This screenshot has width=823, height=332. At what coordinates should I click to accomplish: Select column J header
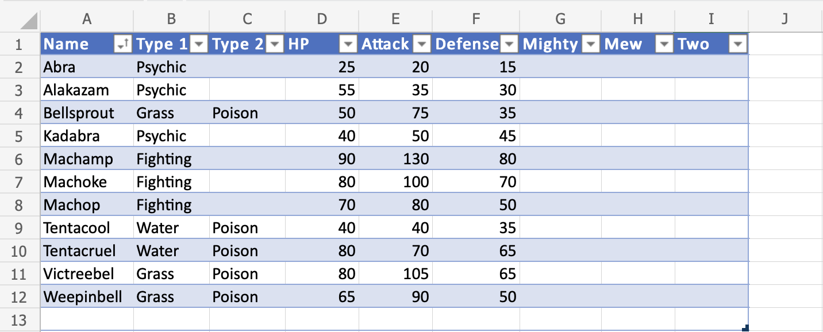pos(785,19)
